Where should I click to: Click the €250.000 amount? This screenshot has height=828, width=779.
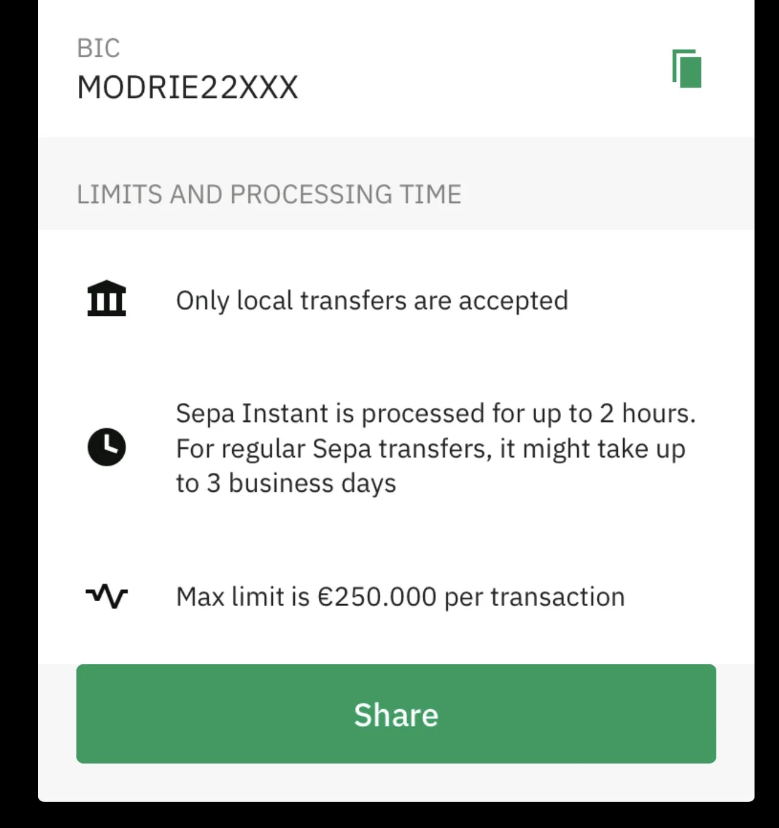point(377,597)
